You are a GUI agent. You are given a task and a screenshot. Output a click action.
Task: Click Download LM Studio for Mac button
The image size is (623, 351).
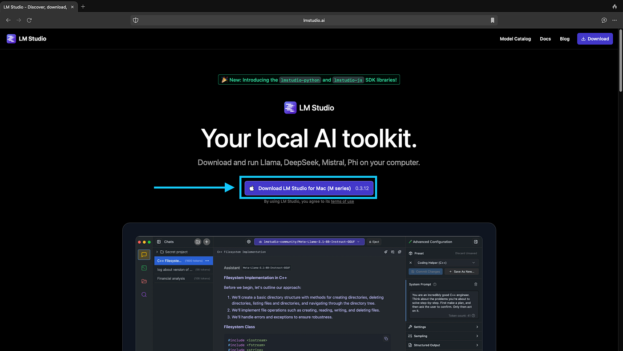[309, 188]
